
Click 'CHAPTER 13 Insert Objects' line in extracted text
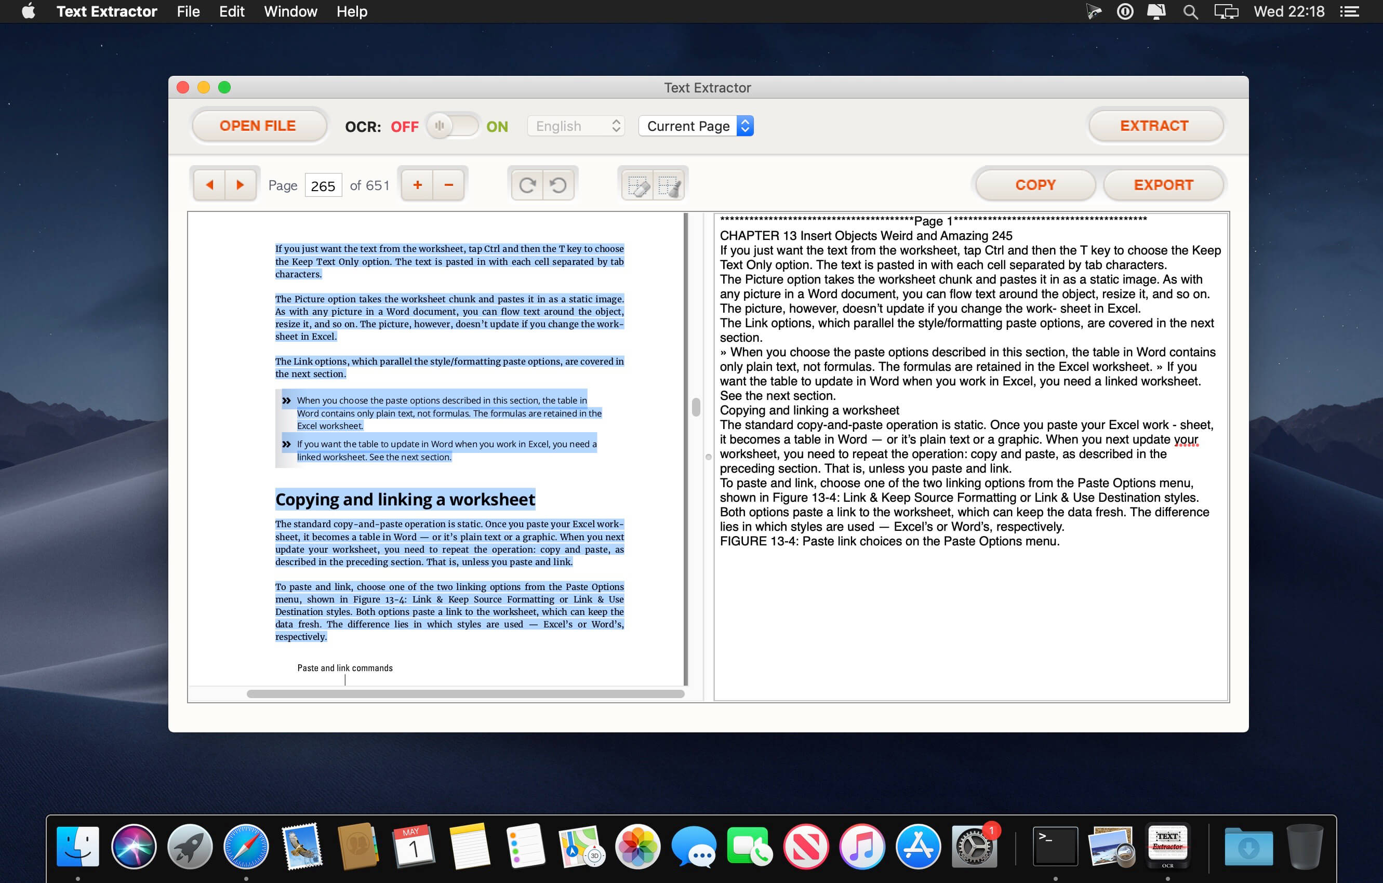tap(866, 235)
